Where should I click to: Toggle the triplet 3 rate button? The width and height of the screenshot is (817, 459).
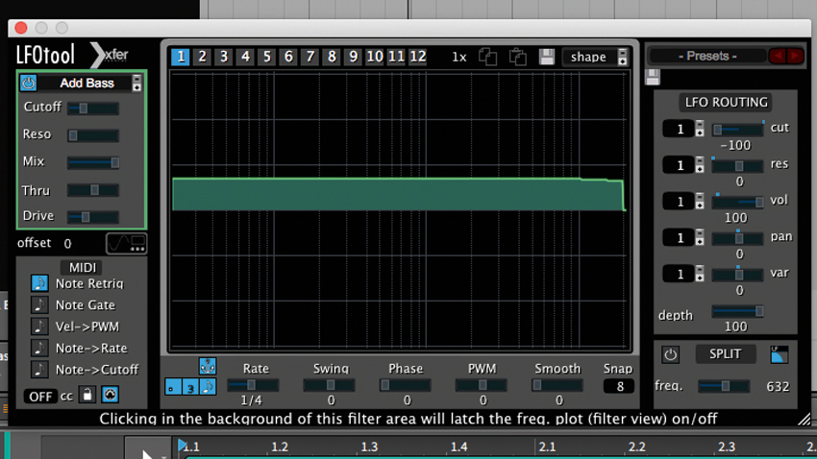(190, 387)
